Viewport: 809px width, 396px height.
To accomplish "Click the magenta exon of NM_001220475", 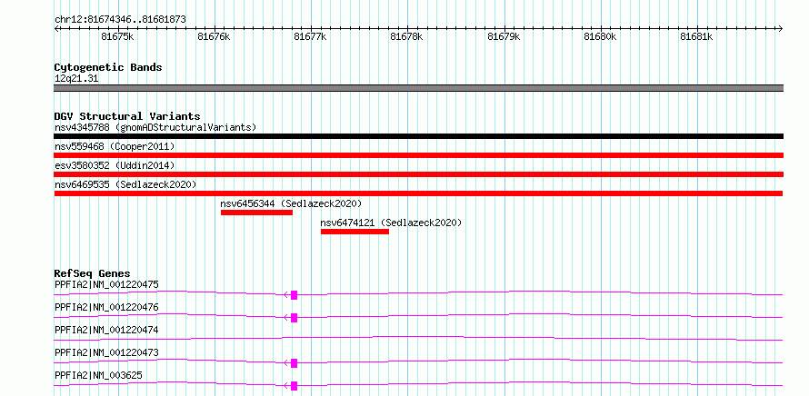I will [x=295, y=295].
